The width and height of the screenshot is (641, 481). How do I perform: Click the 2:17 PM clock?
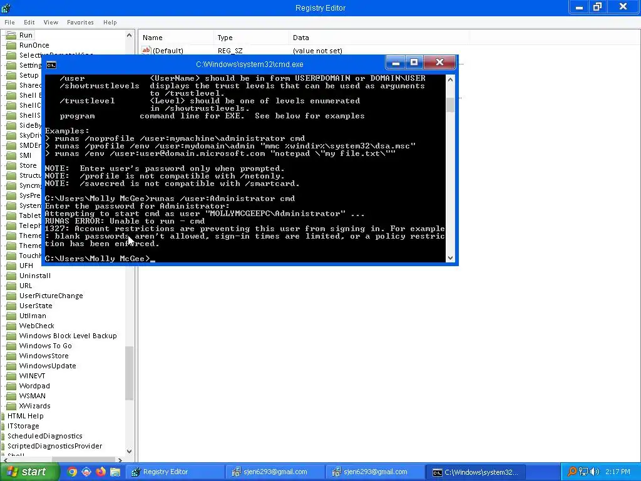[x=618, y=472]
